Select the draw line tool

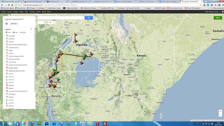[x=54, y=23]
